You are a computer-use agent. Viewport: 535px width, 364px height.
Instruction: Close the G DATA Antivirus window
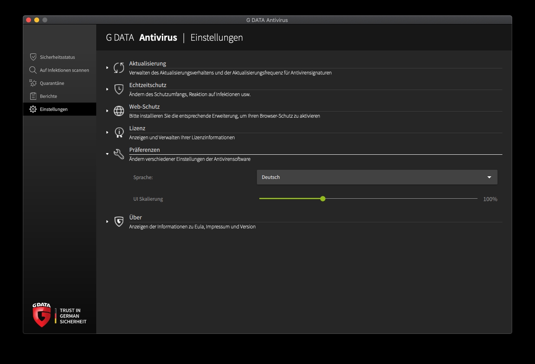29,20
